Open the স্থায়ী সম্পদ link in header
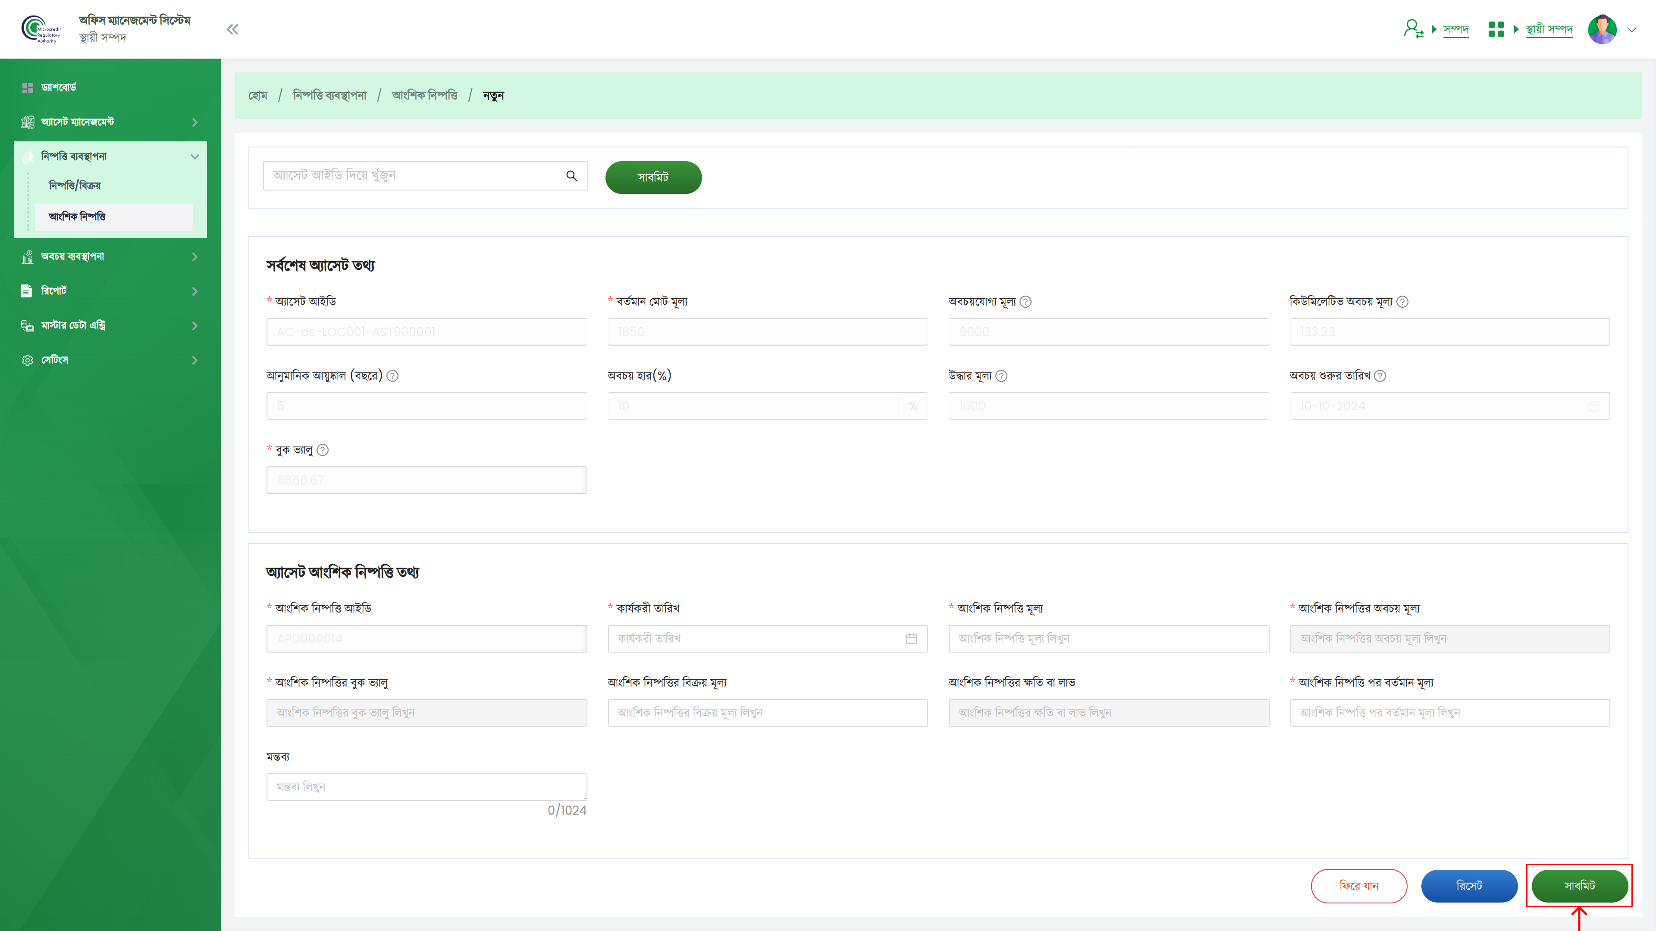 coord(1549,30)
